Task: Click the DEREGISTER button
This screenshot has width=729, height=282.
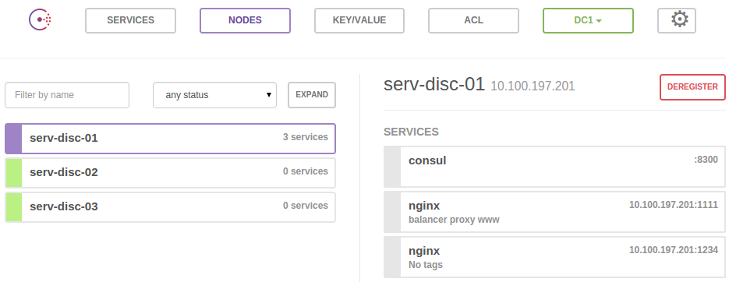Action: point(692,87)
